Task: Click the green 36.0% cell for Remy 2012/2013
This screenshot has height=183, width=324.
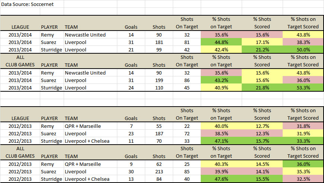Action: point(303,164)
